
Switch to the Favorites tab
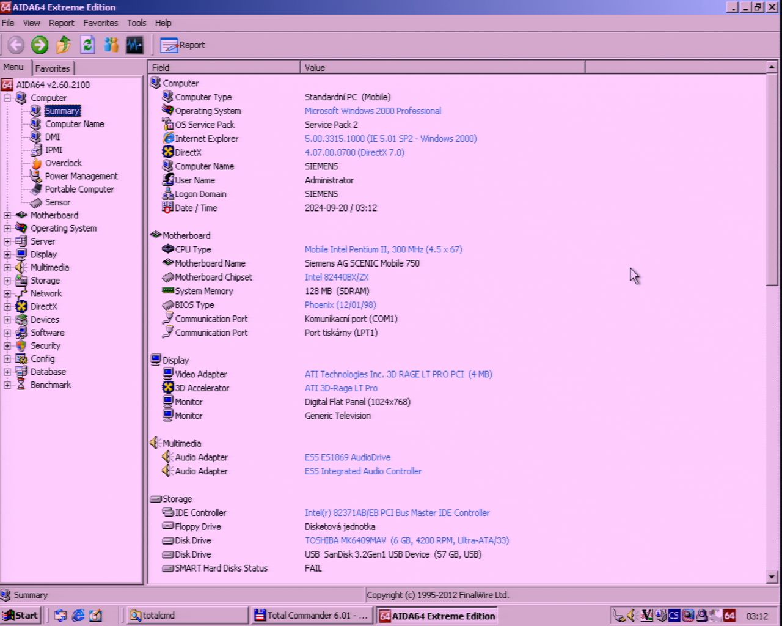[x=53, y=68]
